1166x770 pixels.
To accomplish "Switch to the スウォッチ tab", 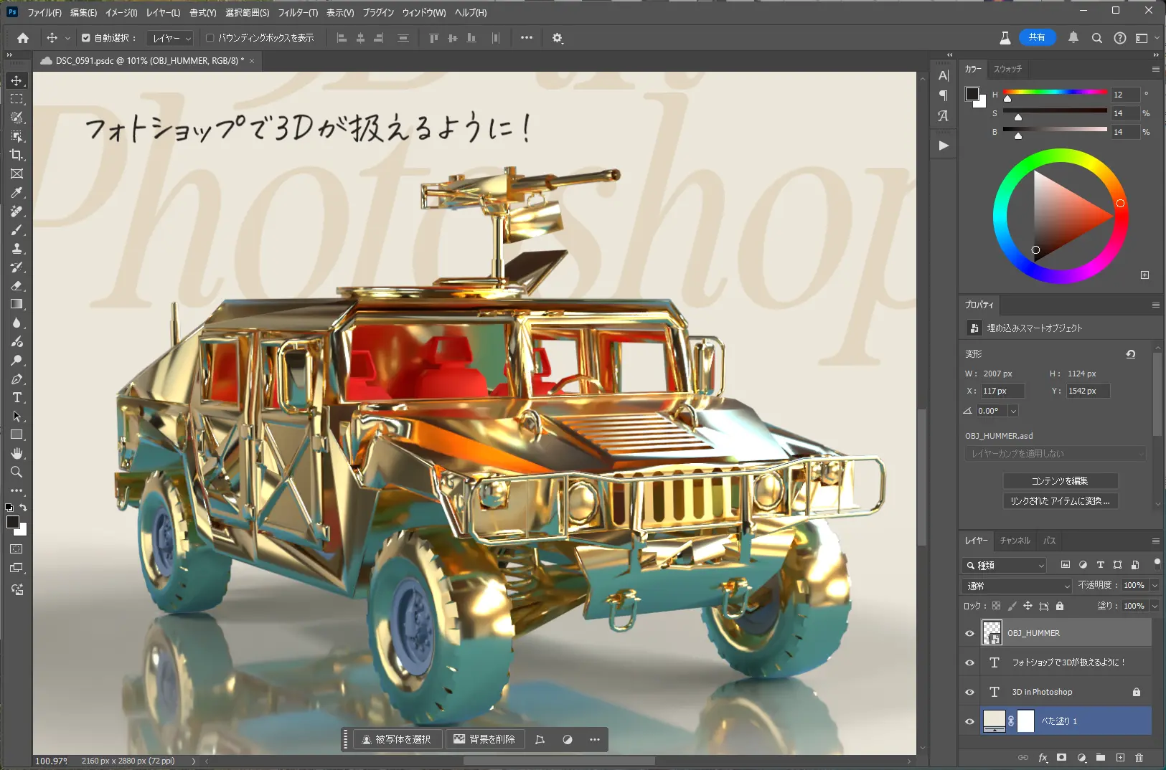I will pos(1007,69).
